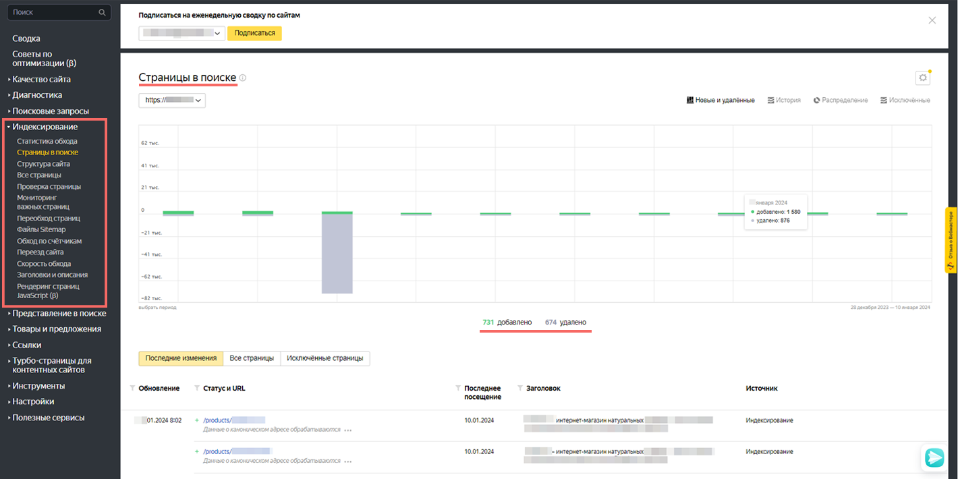Select the Последние изменения tab
958x479 pixels.
(x=181, y=358)
